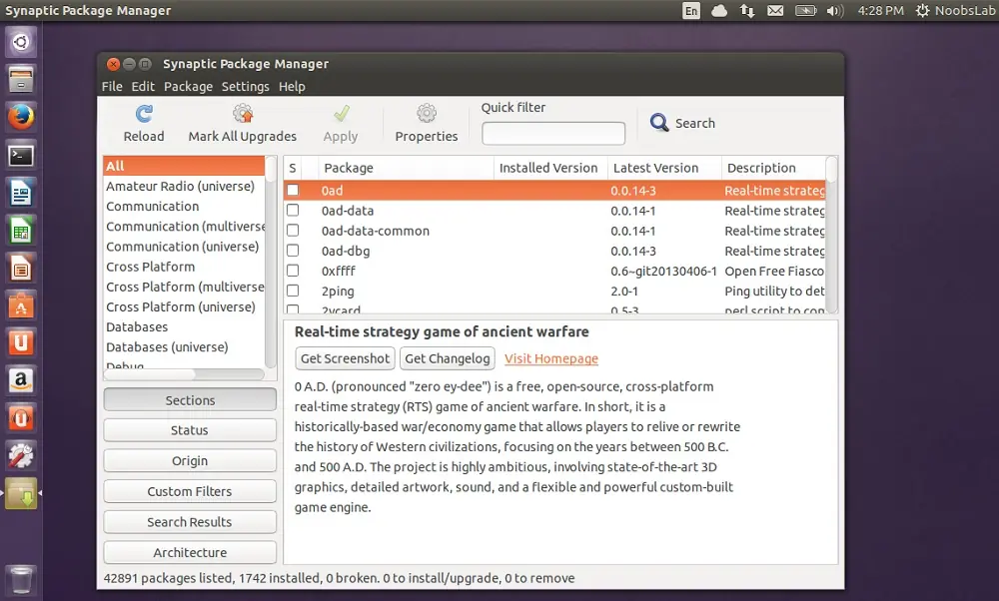
Task: Focus the Quick filter text field
Action: point(553,133)
